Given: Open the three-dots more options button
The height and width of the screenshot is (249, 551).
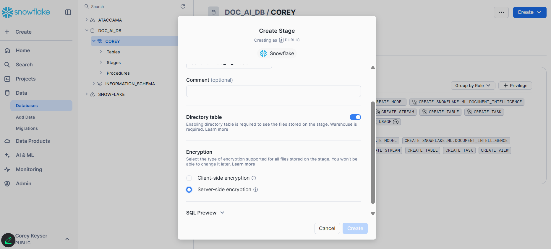Looking at the screenshot, I should coord(501,12).
